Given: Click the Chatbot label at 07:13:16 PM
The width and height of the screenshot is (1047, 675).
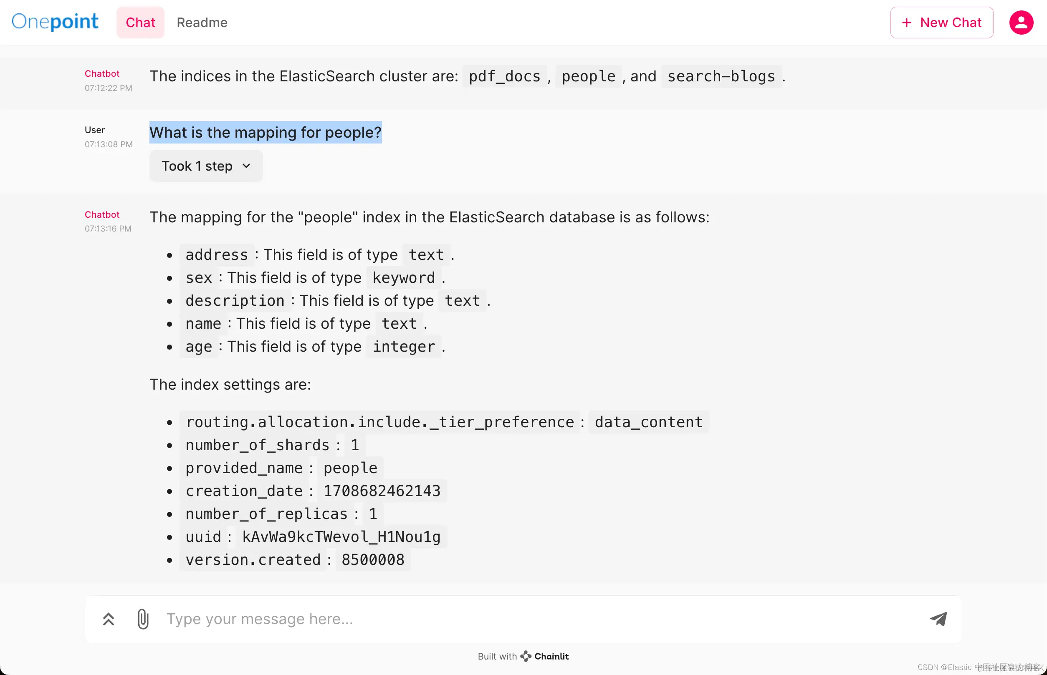Looking at the screenshot, I should (102, 214).
